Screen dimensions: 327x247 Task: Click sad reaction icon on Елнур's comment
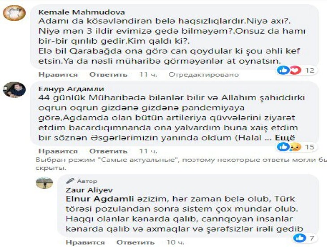pyautogui.click(x=295, y=147)
